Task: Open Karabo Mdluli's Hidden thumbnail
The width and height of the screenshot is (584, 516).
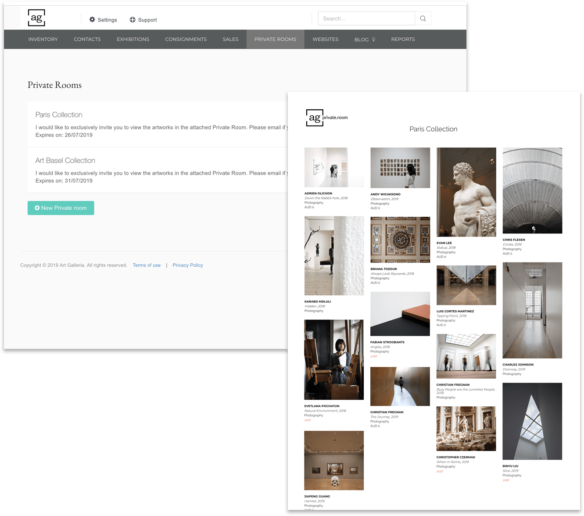Action: click(334, 255)
